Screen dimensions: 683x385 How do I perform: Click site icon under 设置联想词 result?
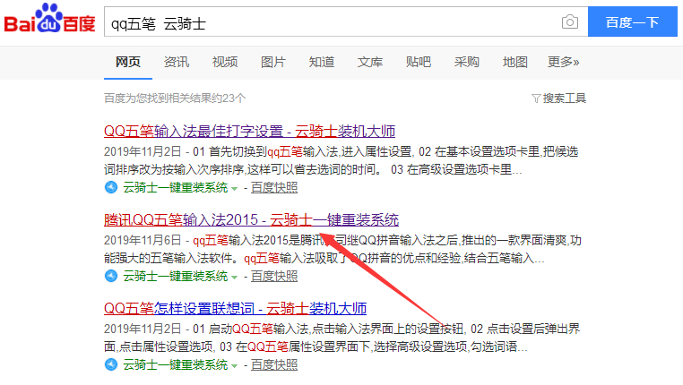pos(111,364)
